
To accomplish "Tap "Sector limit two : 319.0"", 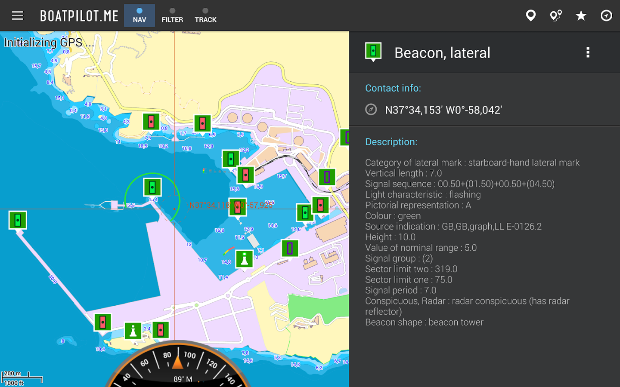I will pos(411,269).
